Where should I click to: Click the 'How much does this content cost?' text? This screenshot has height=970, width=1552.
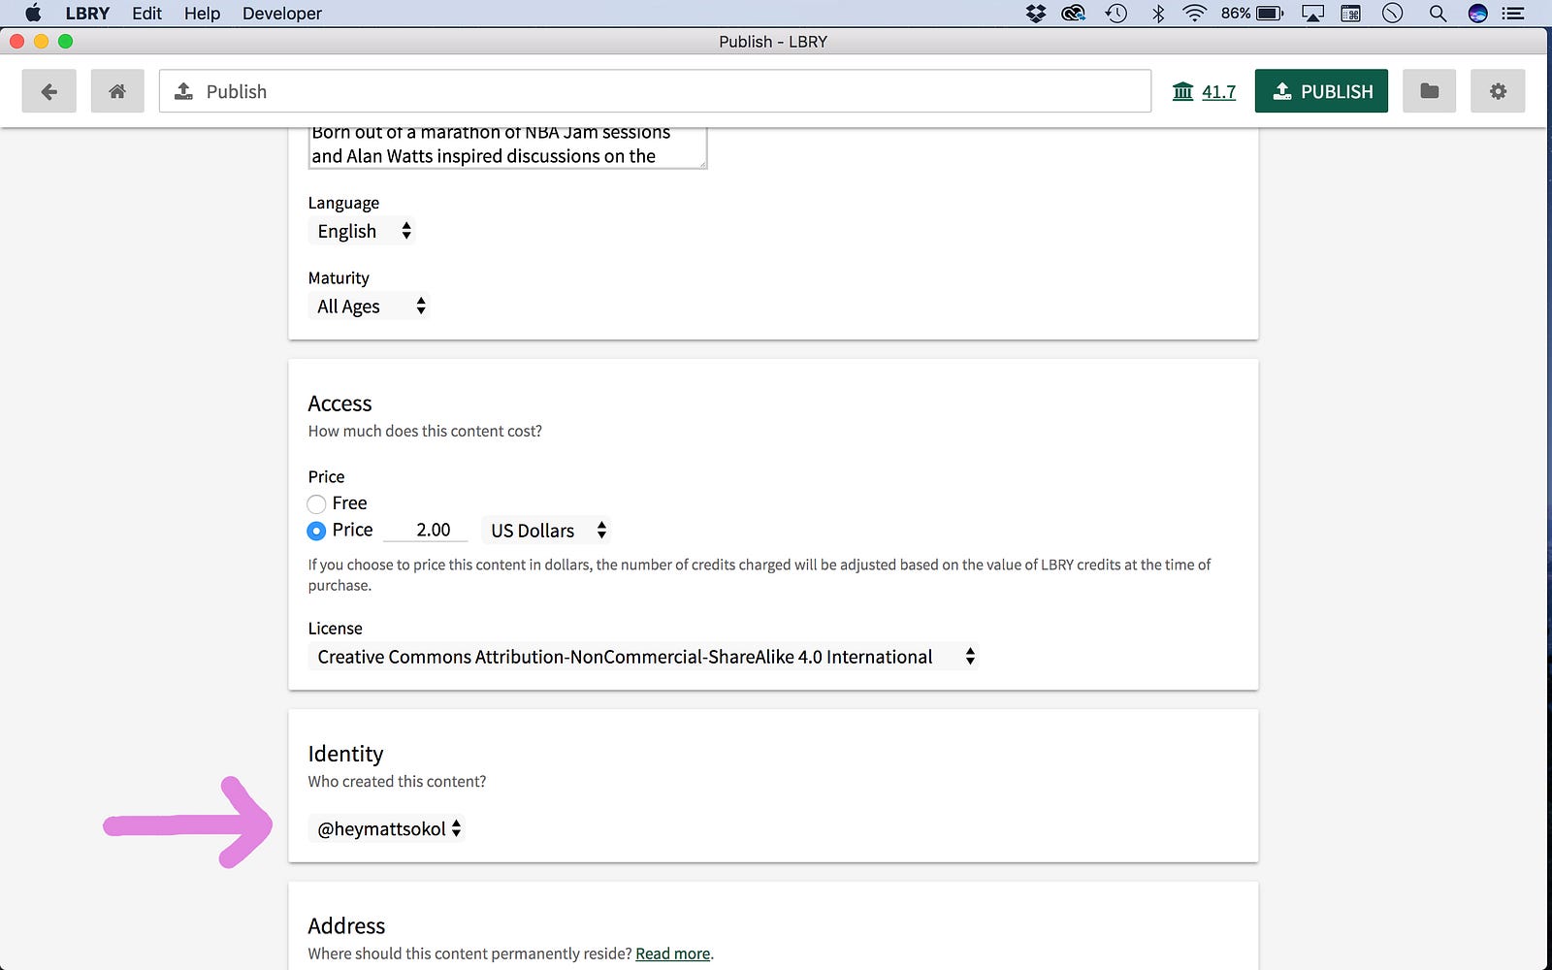(x=425, y=431)
